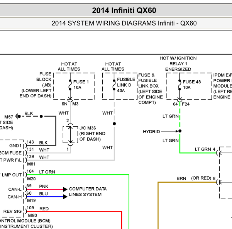Screen dimensions: 232x229
Task: Click "HOT AT ALL TIMES" above FUSE 1
Action: (x=69, y=66)
